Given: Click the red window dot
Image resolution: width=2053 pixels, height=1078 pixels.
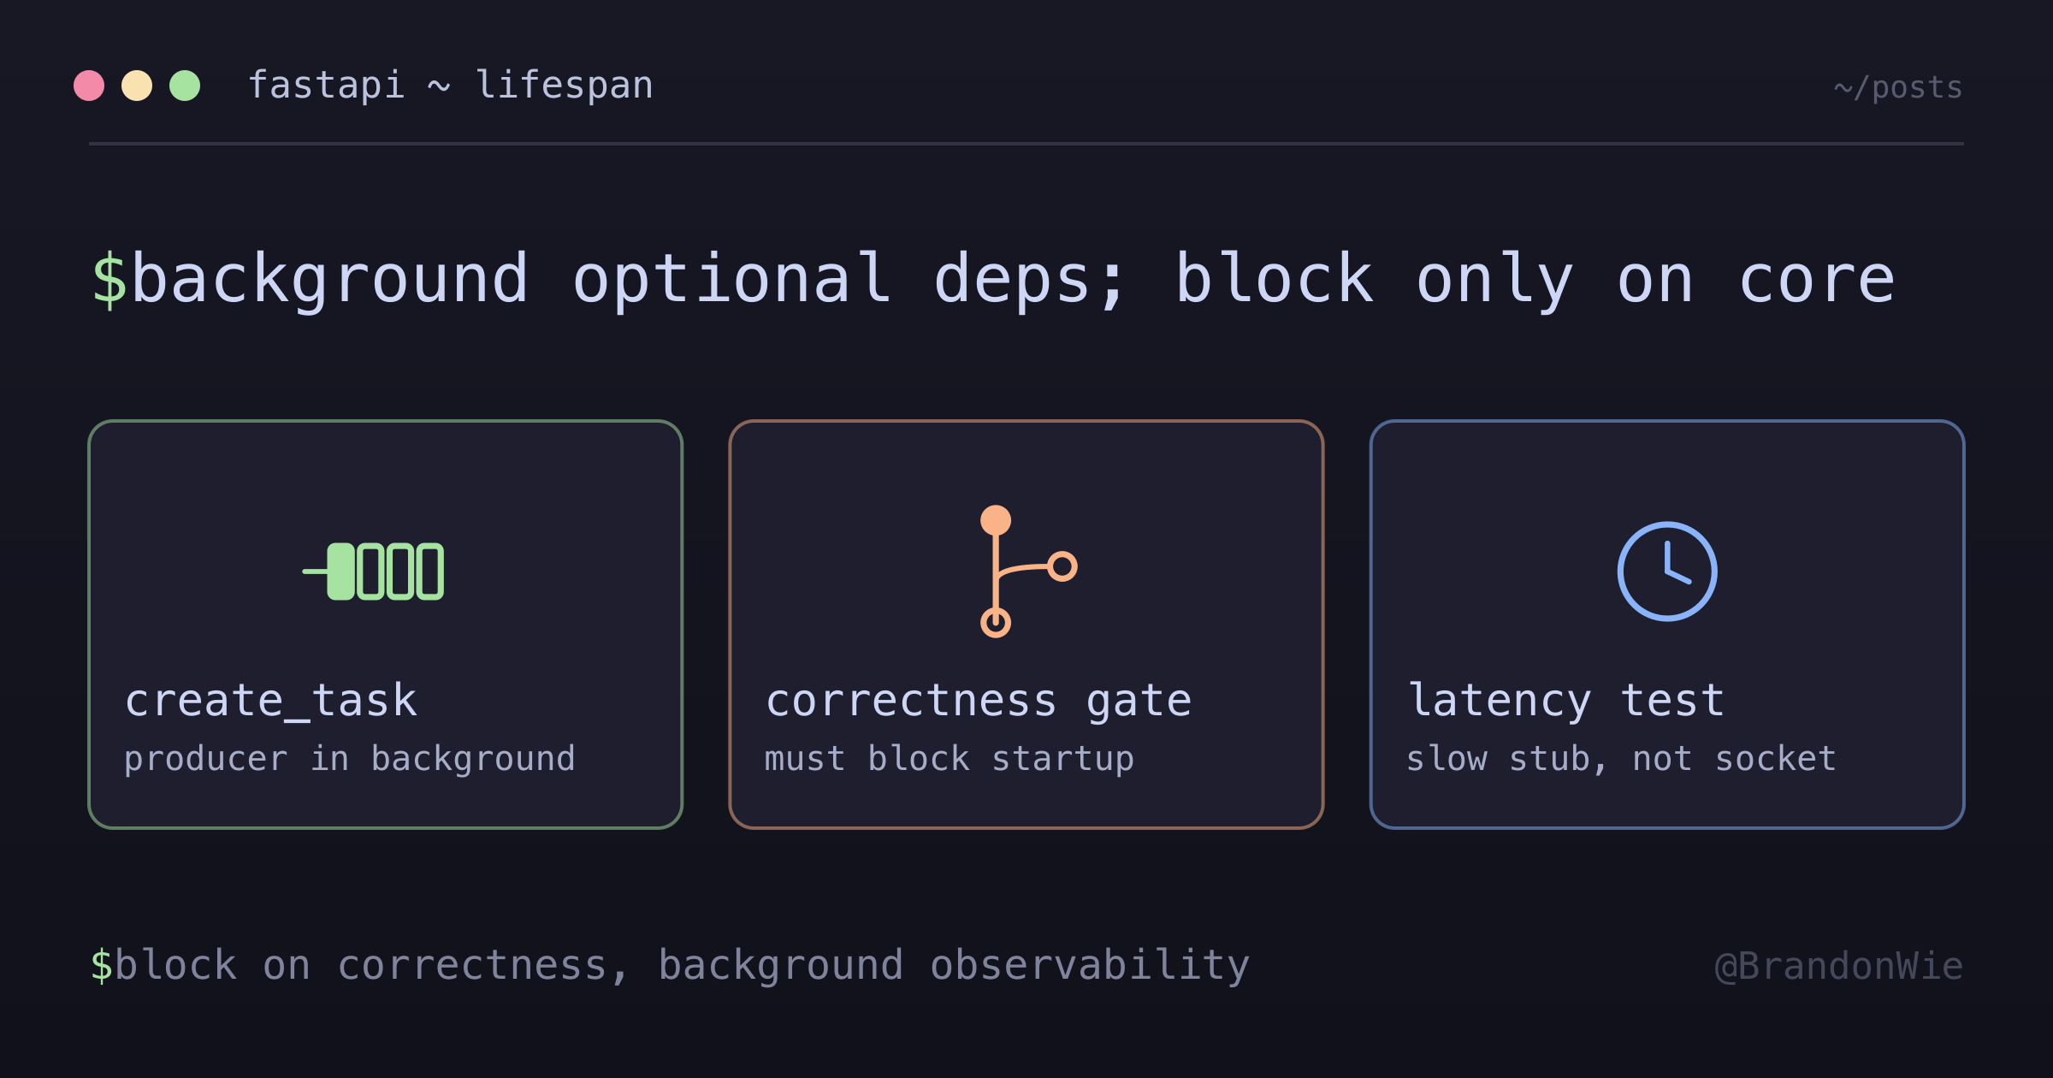Looking at the screenshot, I should 89,86.
